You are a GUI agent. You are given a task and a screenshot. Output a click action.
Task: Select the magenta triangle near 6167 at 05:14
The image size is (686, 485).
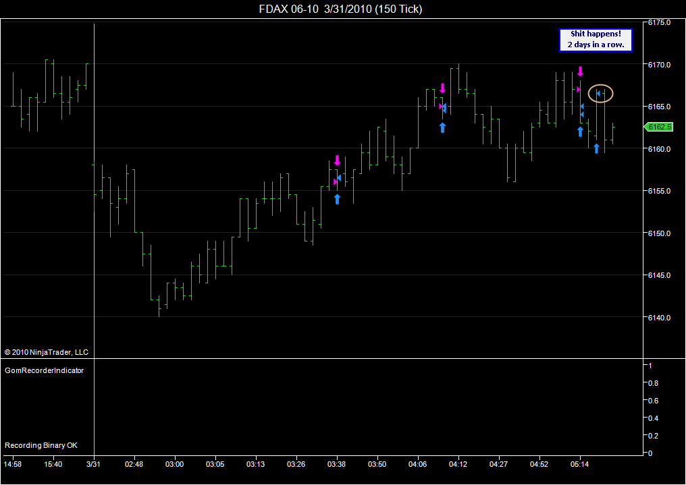tap(579, 90)
